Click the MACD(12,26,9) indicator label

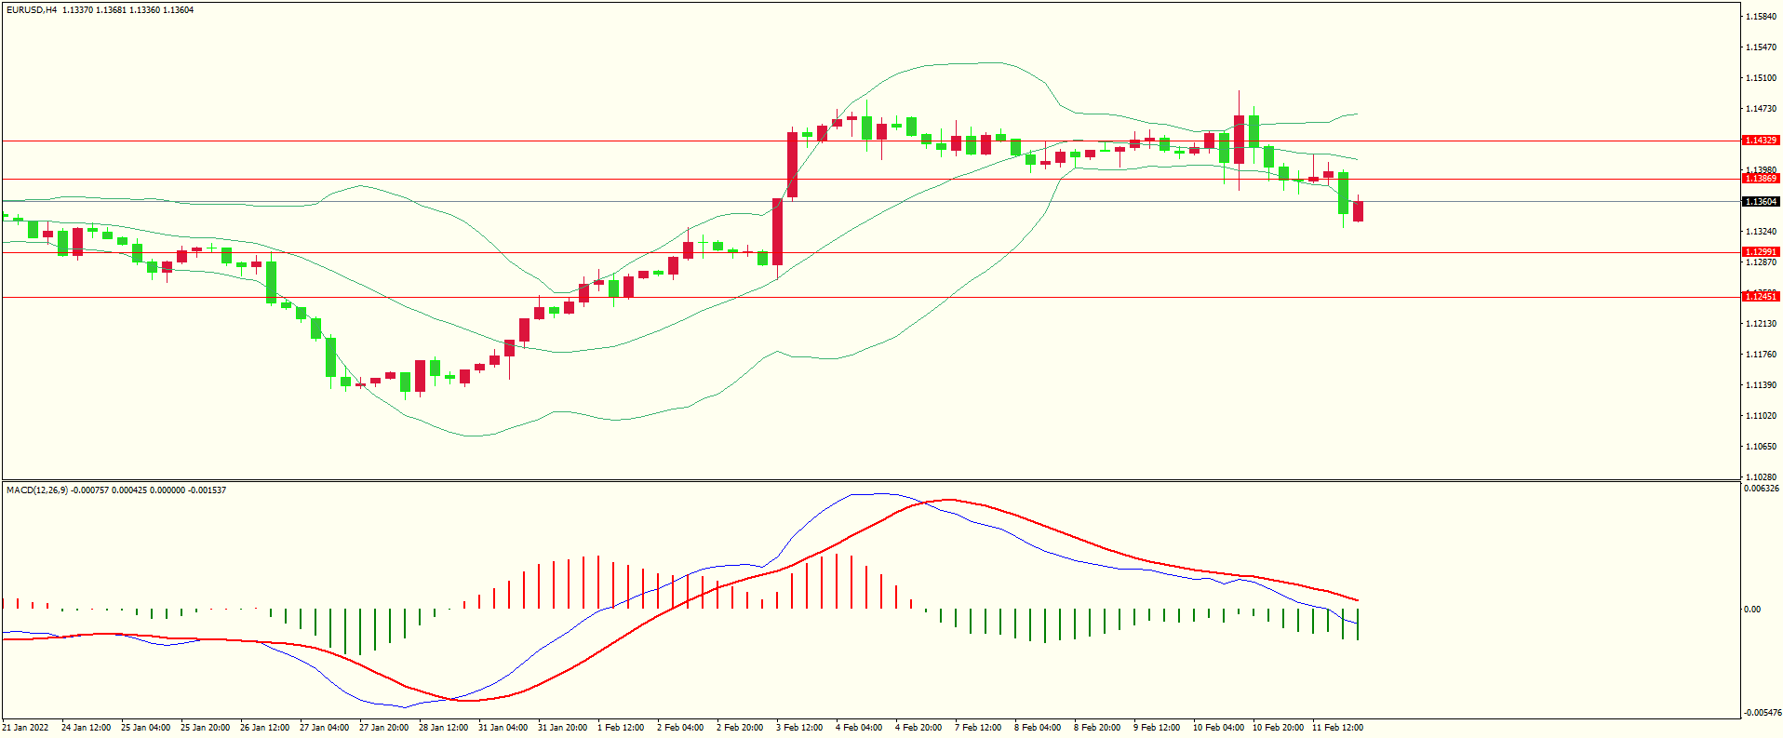[37, 490]
